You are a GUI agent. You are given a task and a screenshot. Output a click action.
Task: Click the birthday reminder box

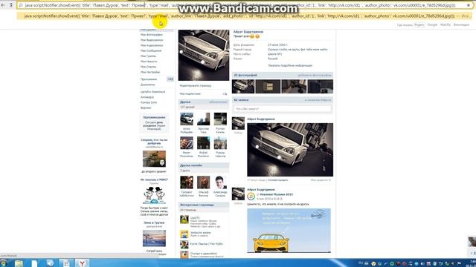154,123
